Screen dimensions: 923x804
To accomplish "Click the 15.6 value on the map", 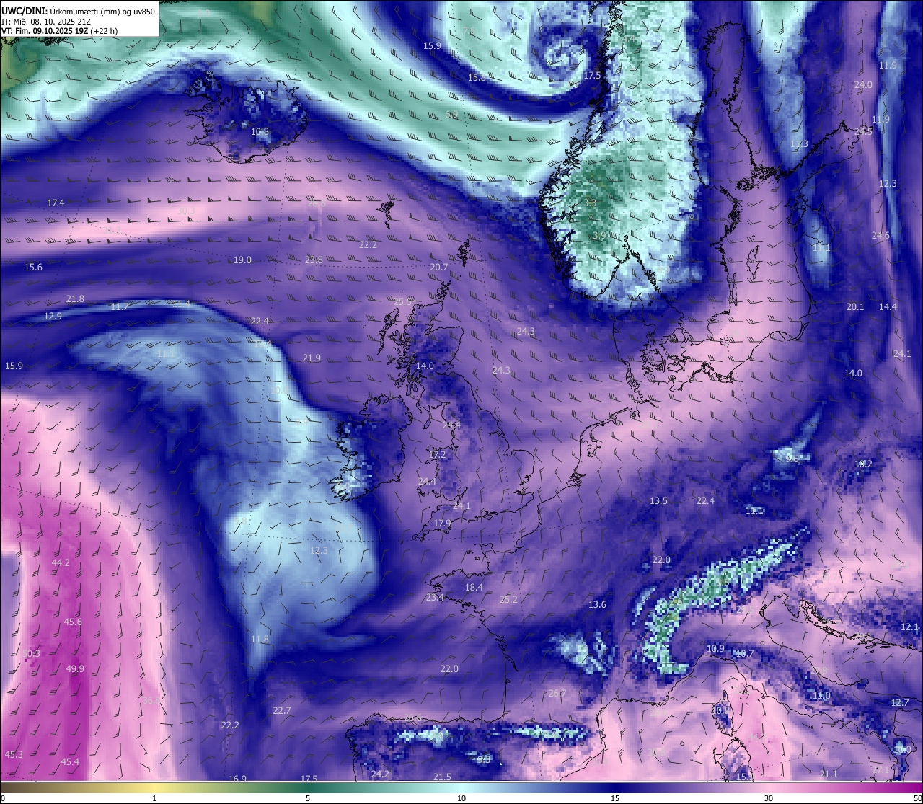I will pos(33,268).
